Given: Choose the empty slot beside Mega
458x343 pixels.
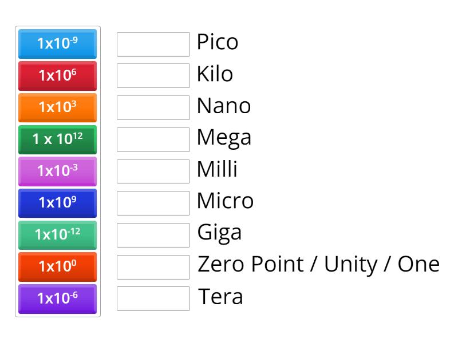Looking at the screenshot, I should pyautogui.click(x=153, y=139).
